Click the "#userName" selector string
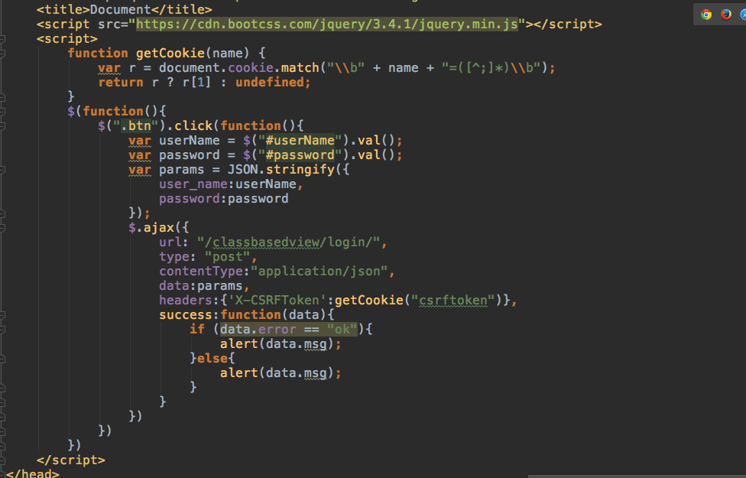The width and height of the screenshot is (746, 478). pyautogui.click(x=300, y=141)
